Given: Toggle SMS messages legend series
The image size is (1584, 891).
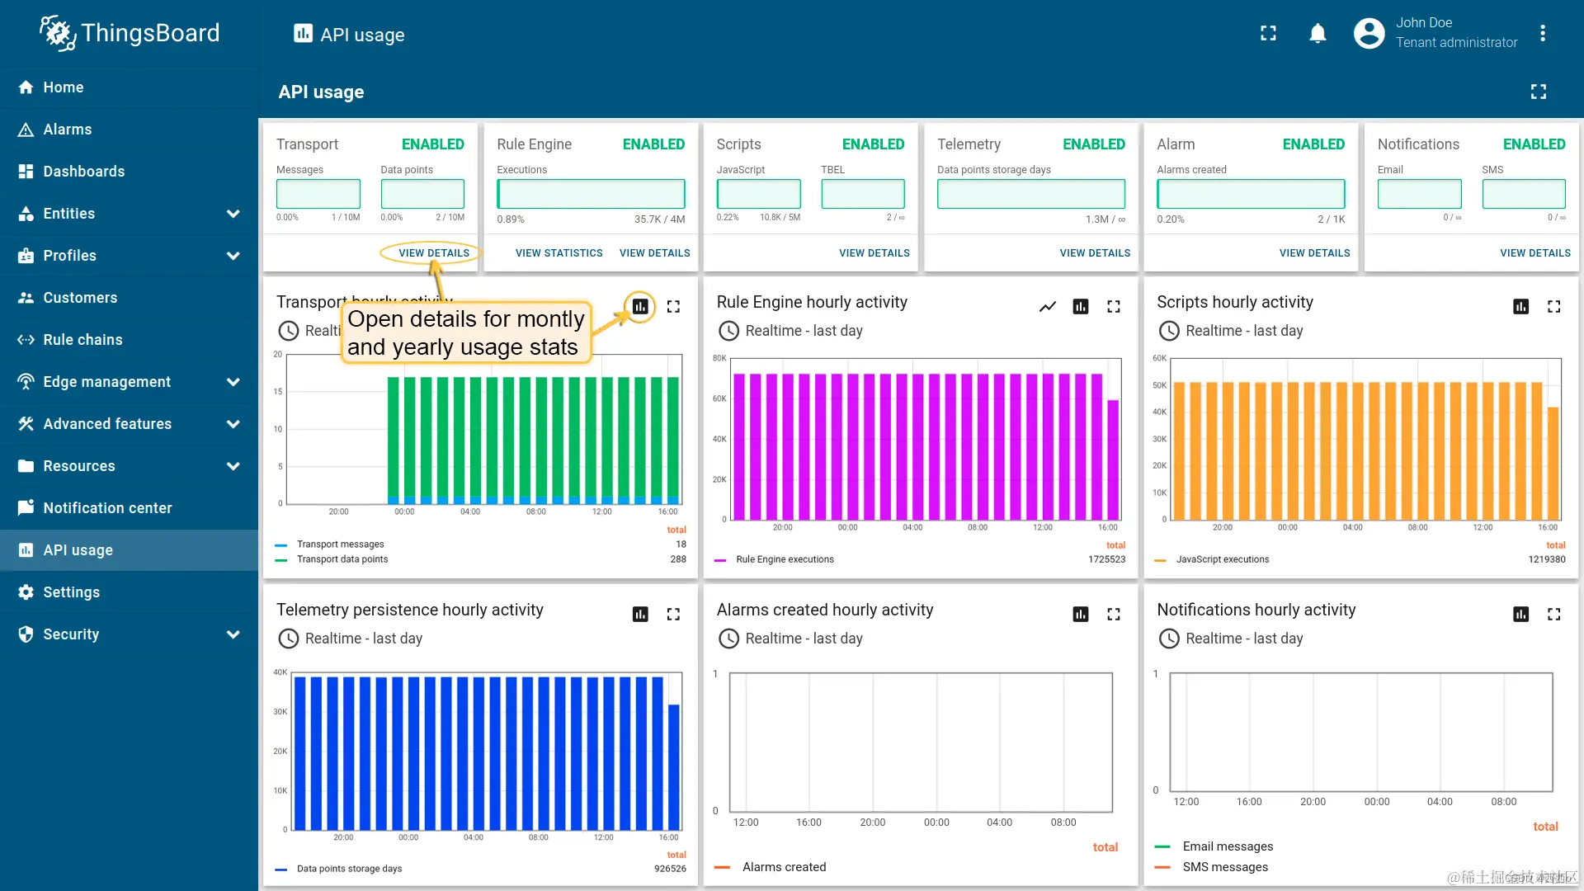Looking at the screenshot, I should tap(1224, 867).
